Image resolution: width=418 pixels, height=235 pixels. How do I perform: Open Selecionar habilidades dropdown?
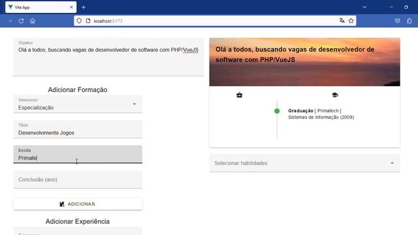point(304,163)
